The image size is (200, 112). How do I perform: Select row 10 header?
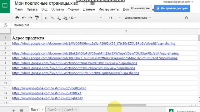coord(6,83)
